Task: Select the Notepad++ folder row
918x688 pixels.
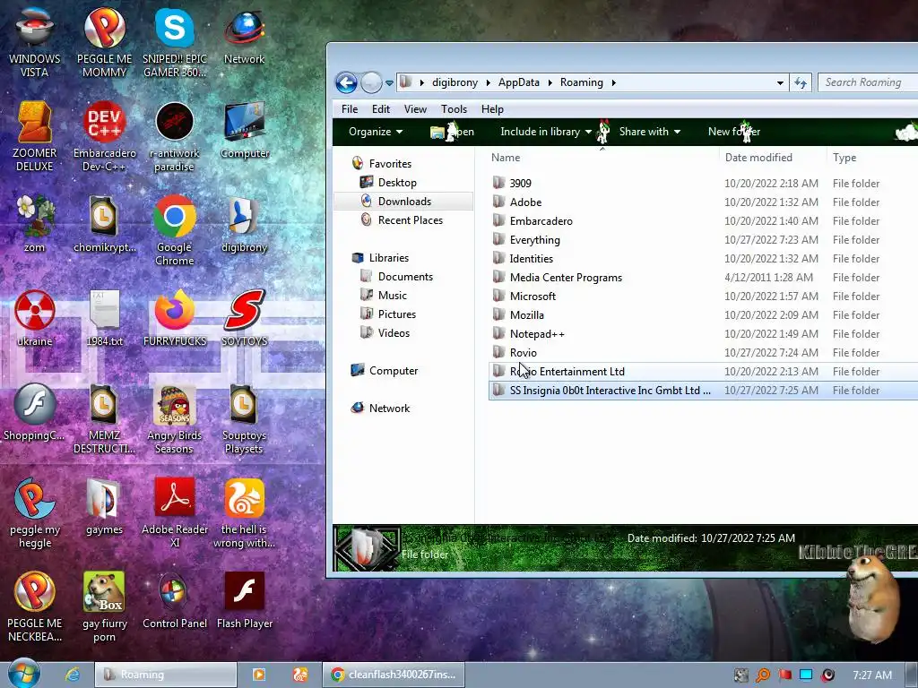Action: click(703, 334)
